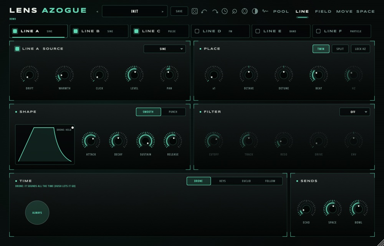
Task: Disable the Line B checkbox
Action: tap(76, 31)
